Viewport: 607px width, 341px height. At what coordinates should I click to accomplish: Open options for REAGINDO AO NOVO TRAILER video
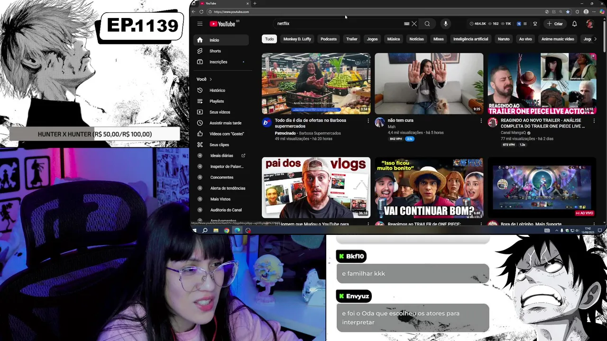(x=594, y=121)
